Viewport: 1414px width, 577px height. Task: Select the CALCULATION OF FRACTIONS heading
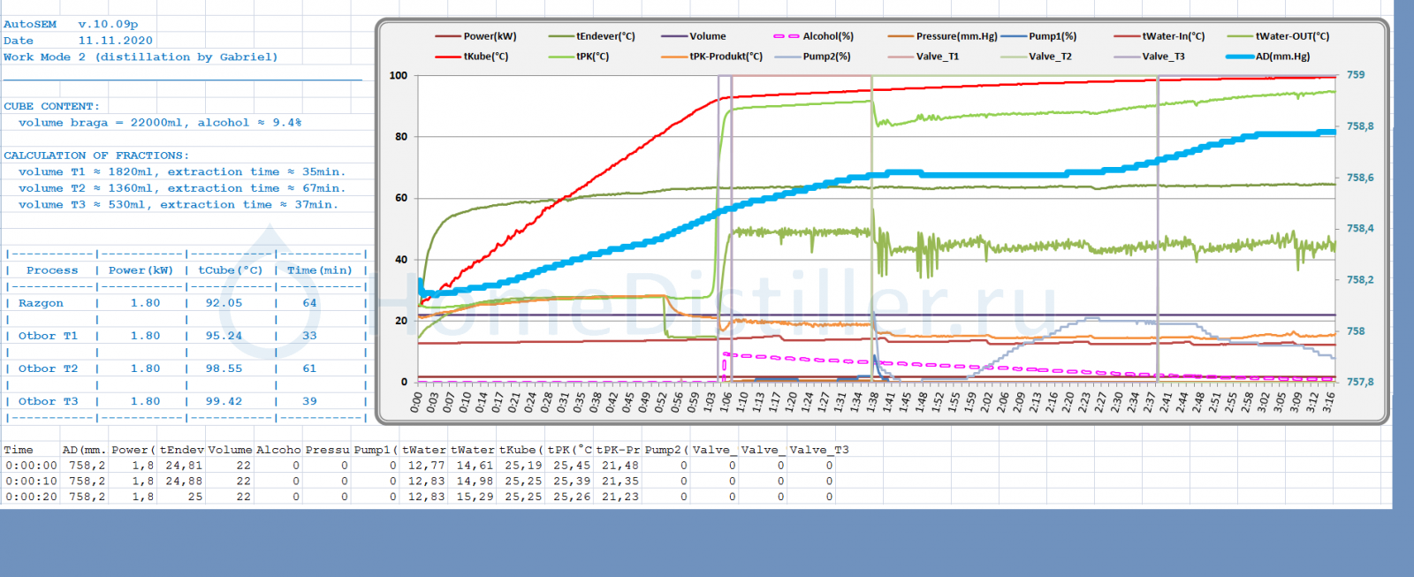95,156
